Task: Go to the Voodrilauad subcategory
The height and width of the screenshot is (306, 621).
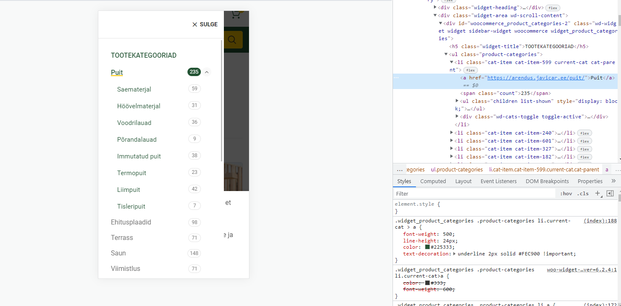Action: pyautogui.click(x=134, y=122)
